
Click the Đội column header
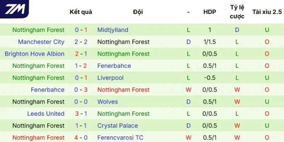click(x=138, y=12)
